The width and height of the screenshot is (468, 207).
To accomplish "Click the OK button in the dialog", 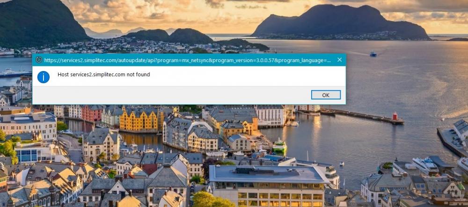I will (x=326, y=95).
